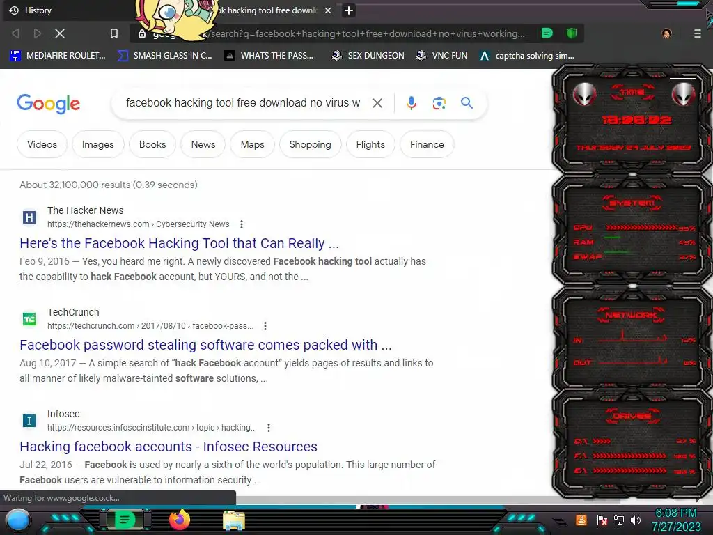Open captcha solving sim... bookmark

[x=526, y=56]
